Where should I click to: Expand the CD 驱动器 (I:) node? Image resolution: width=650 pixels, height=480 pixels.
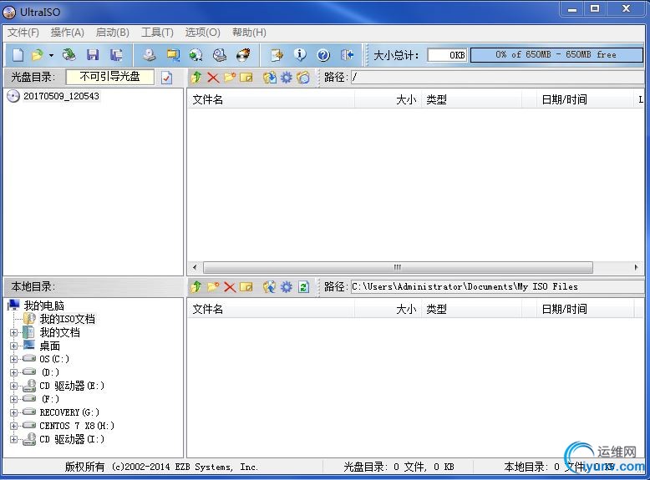13,439
